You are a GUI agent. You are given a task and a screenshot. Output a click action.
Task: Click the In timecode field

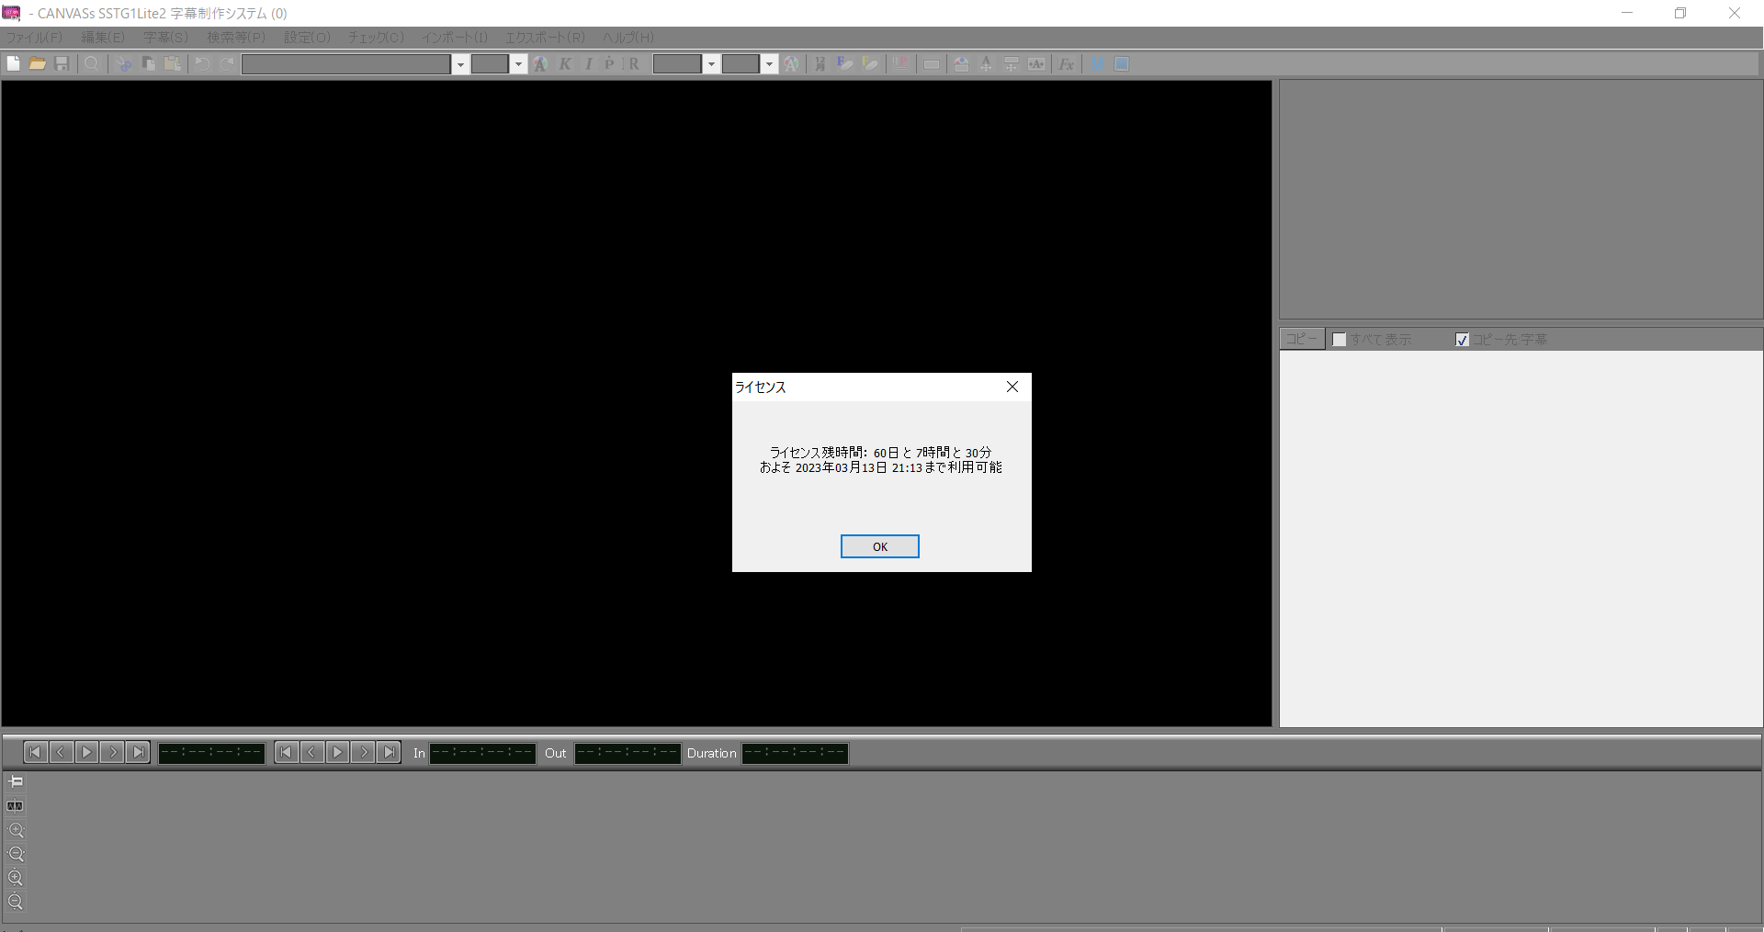[482, 753]
